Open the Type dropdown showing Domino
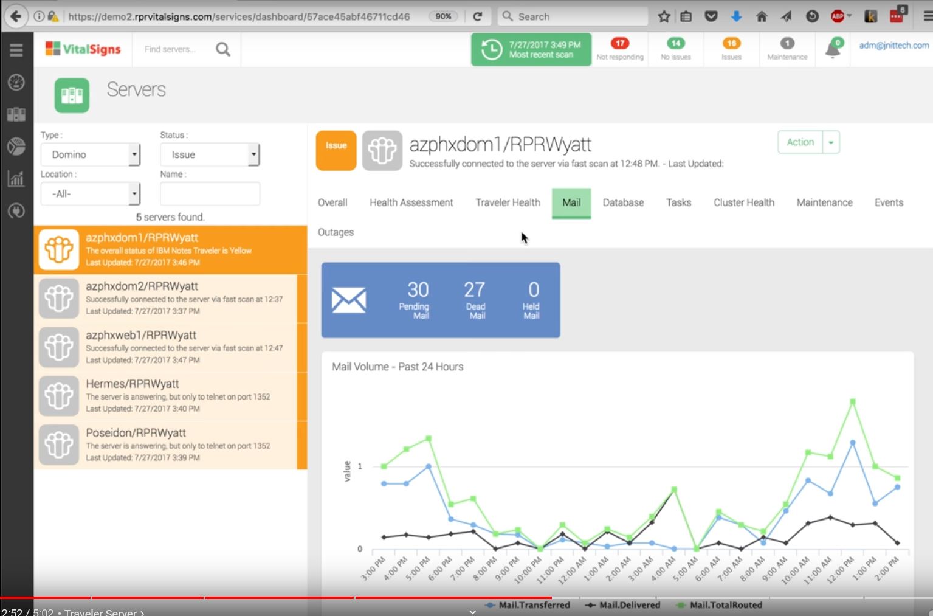Image resolution: width=933 pixels, height=616 pixels. coord(91,154)
